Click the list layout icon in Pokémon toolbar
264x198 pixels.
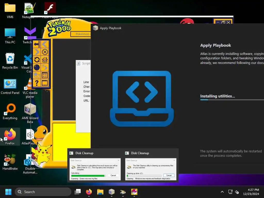[45, 75]
